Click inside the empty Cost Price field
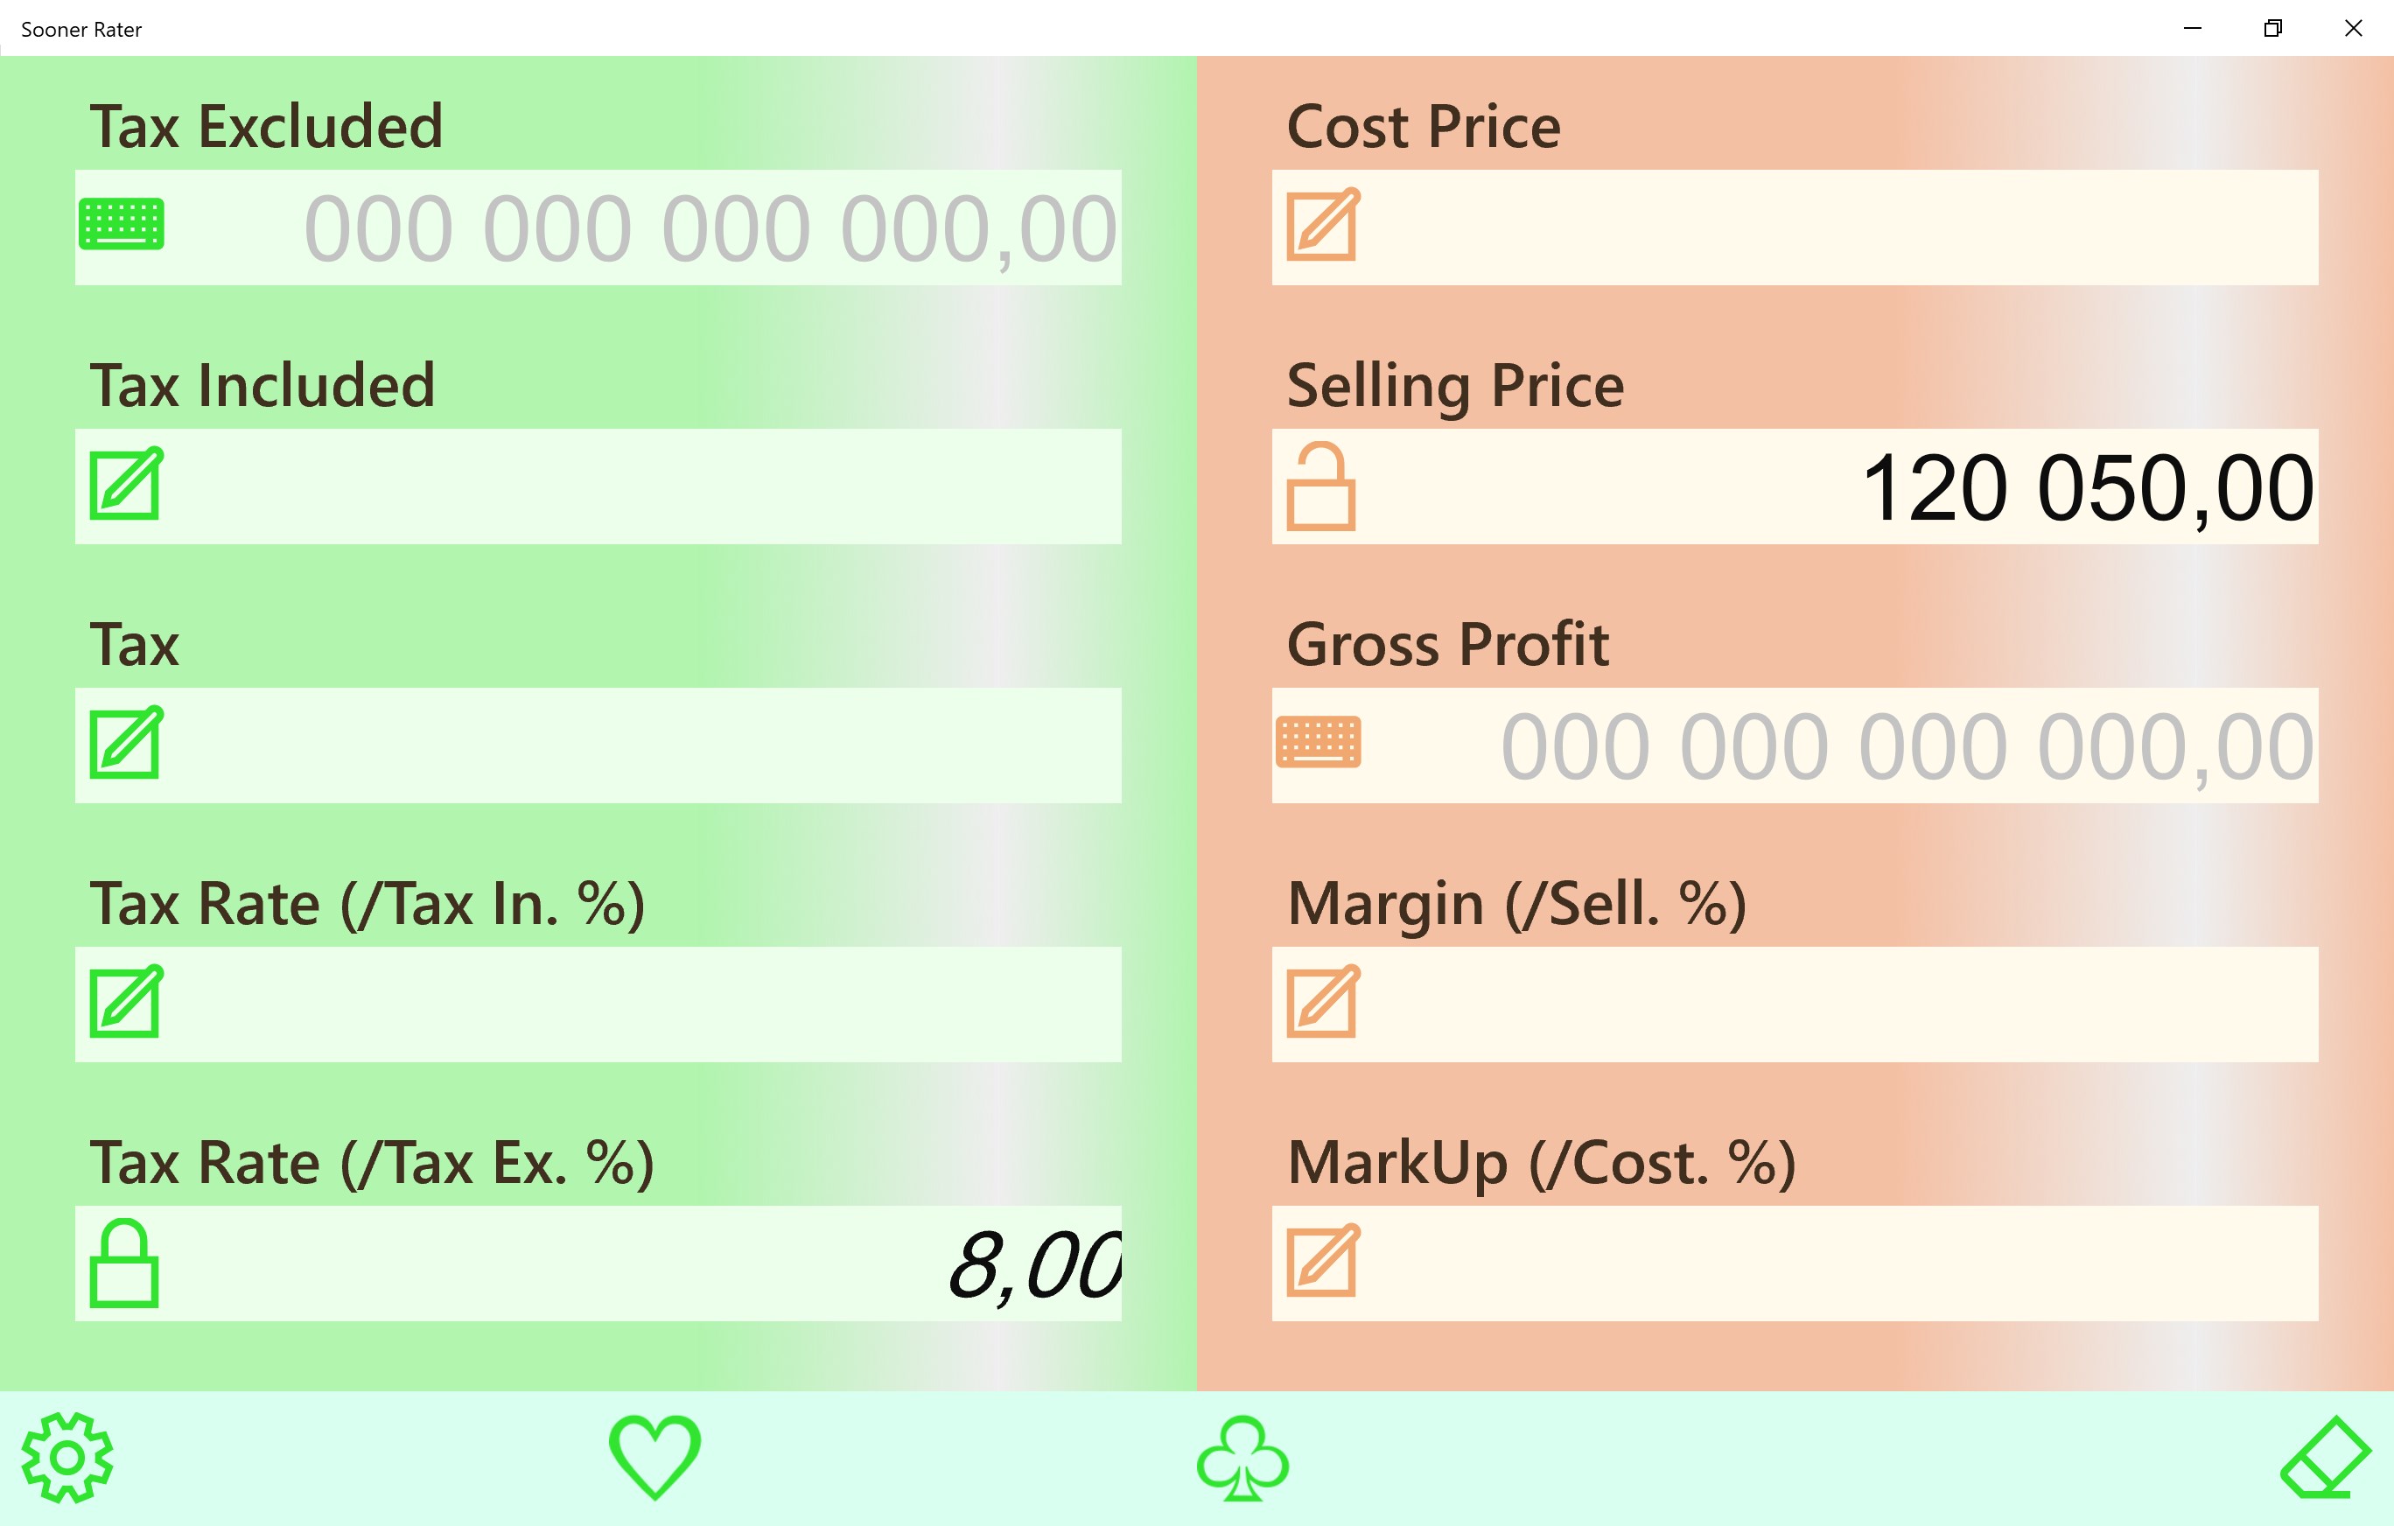Viewport: 2394px width, 1526px height. point(1839,227)
